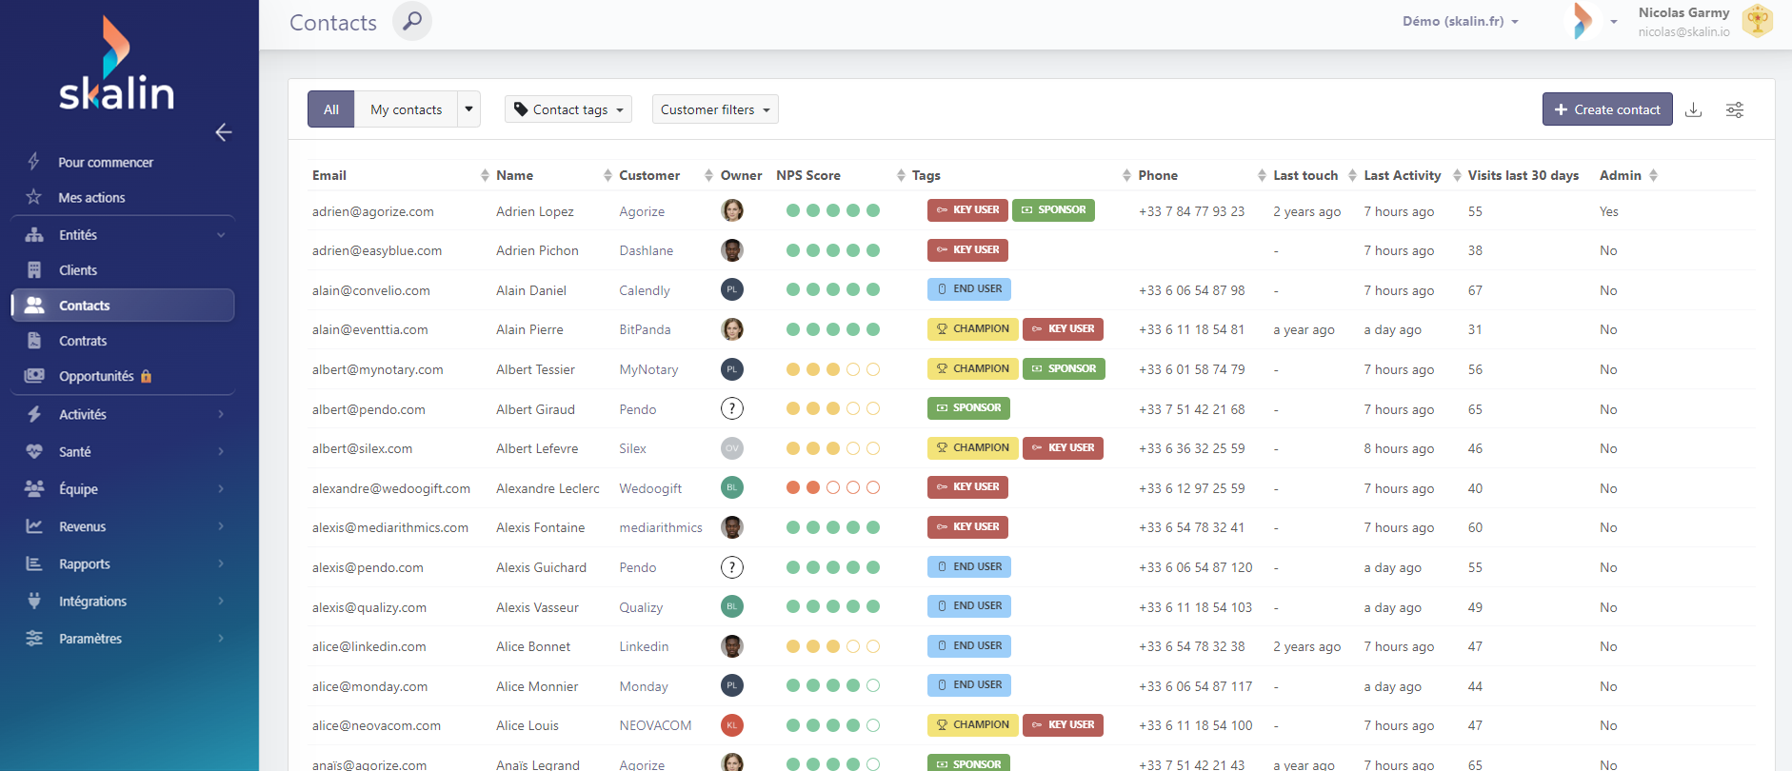Open table column settings sliders icon
The height and width of the screenshot is (771, 1792).
[x=1735, y=109]
